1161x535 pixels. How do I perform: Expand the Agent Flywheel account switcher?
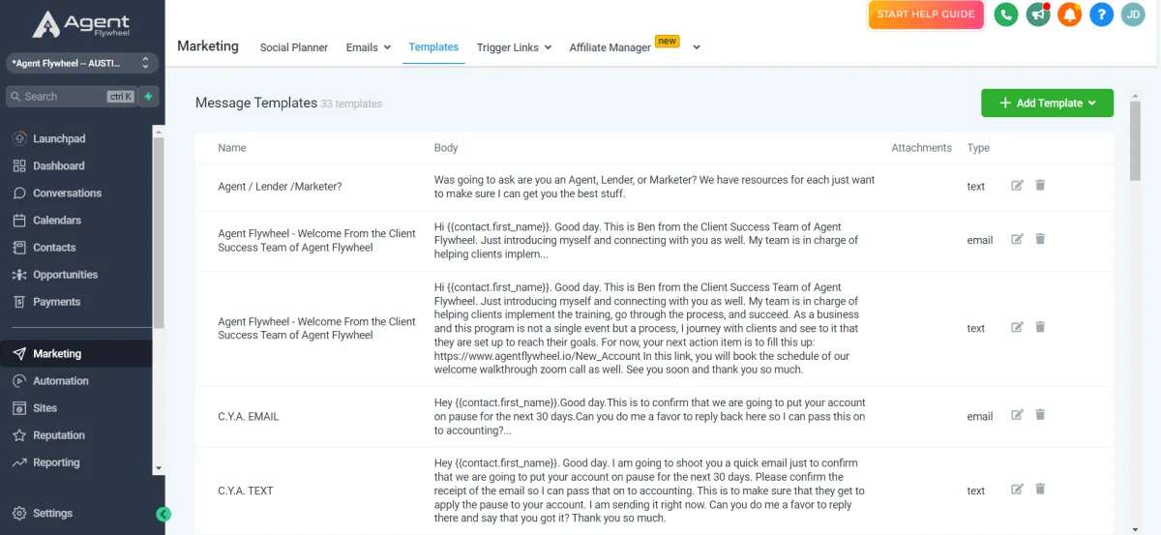tap(81, 63)
